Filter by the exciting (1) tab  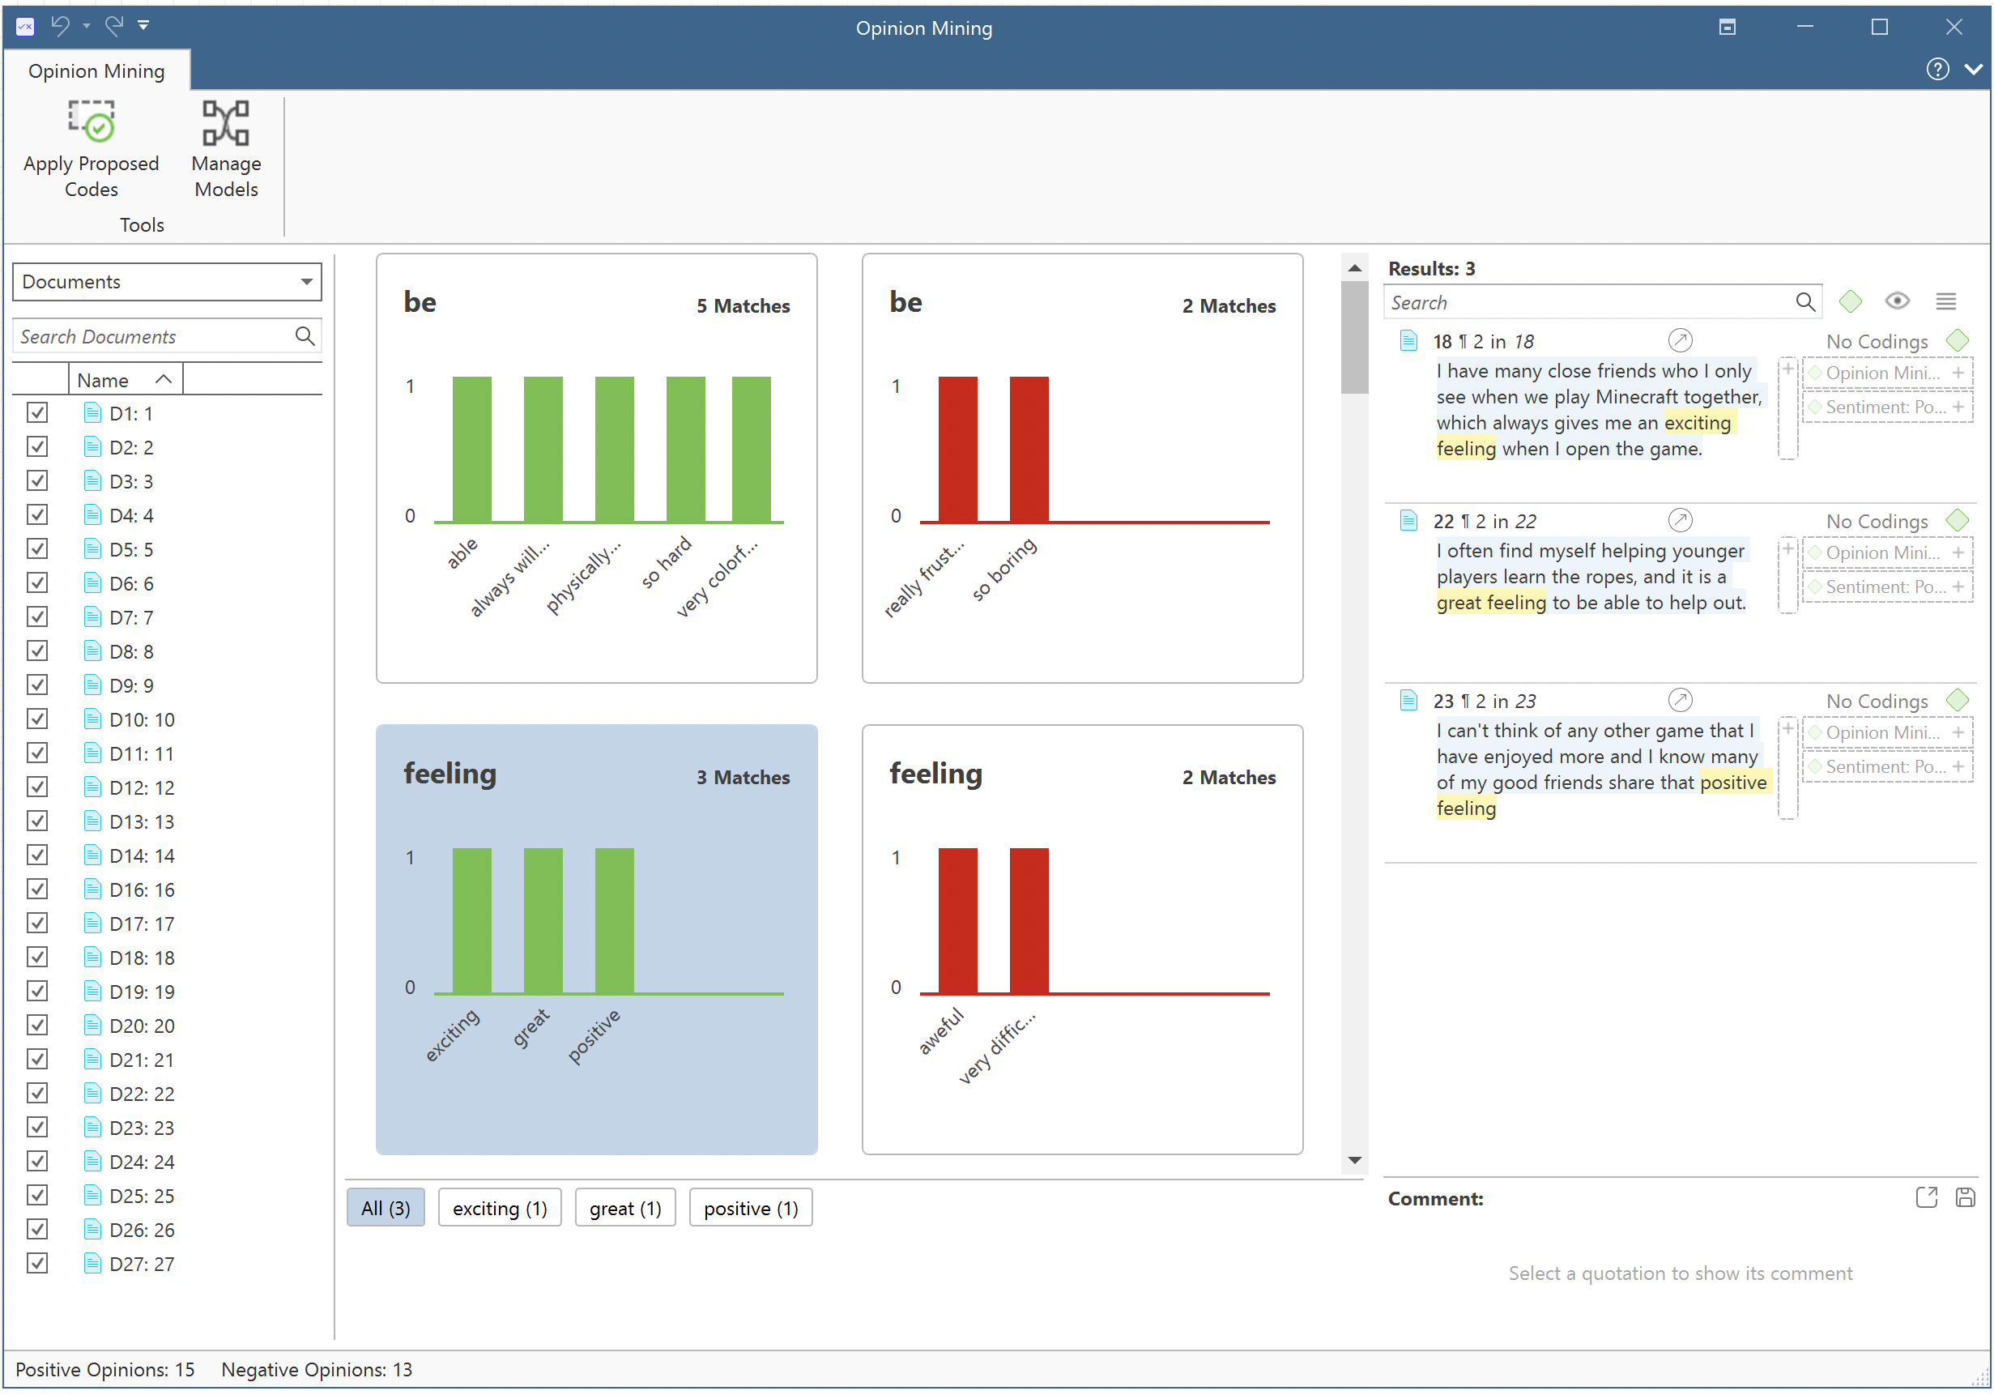pyautogui.click(x=500, y=1208)
